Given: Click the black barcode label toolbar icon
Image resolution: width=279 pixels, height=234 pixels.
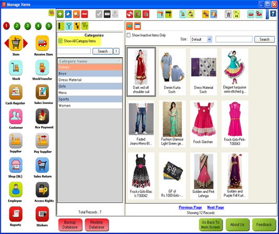Looking at the screenshot, I should tap(107, 14).
